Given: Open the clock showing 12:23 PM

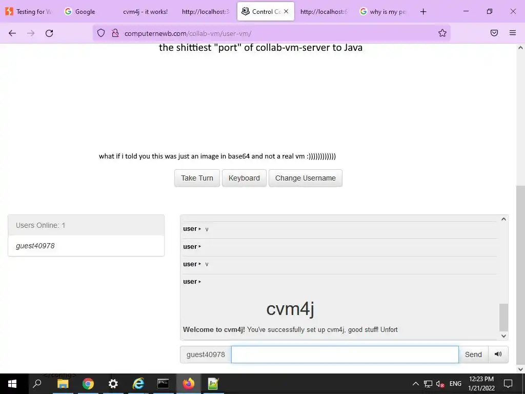Looking at the screenshot, I should [481, 384].
